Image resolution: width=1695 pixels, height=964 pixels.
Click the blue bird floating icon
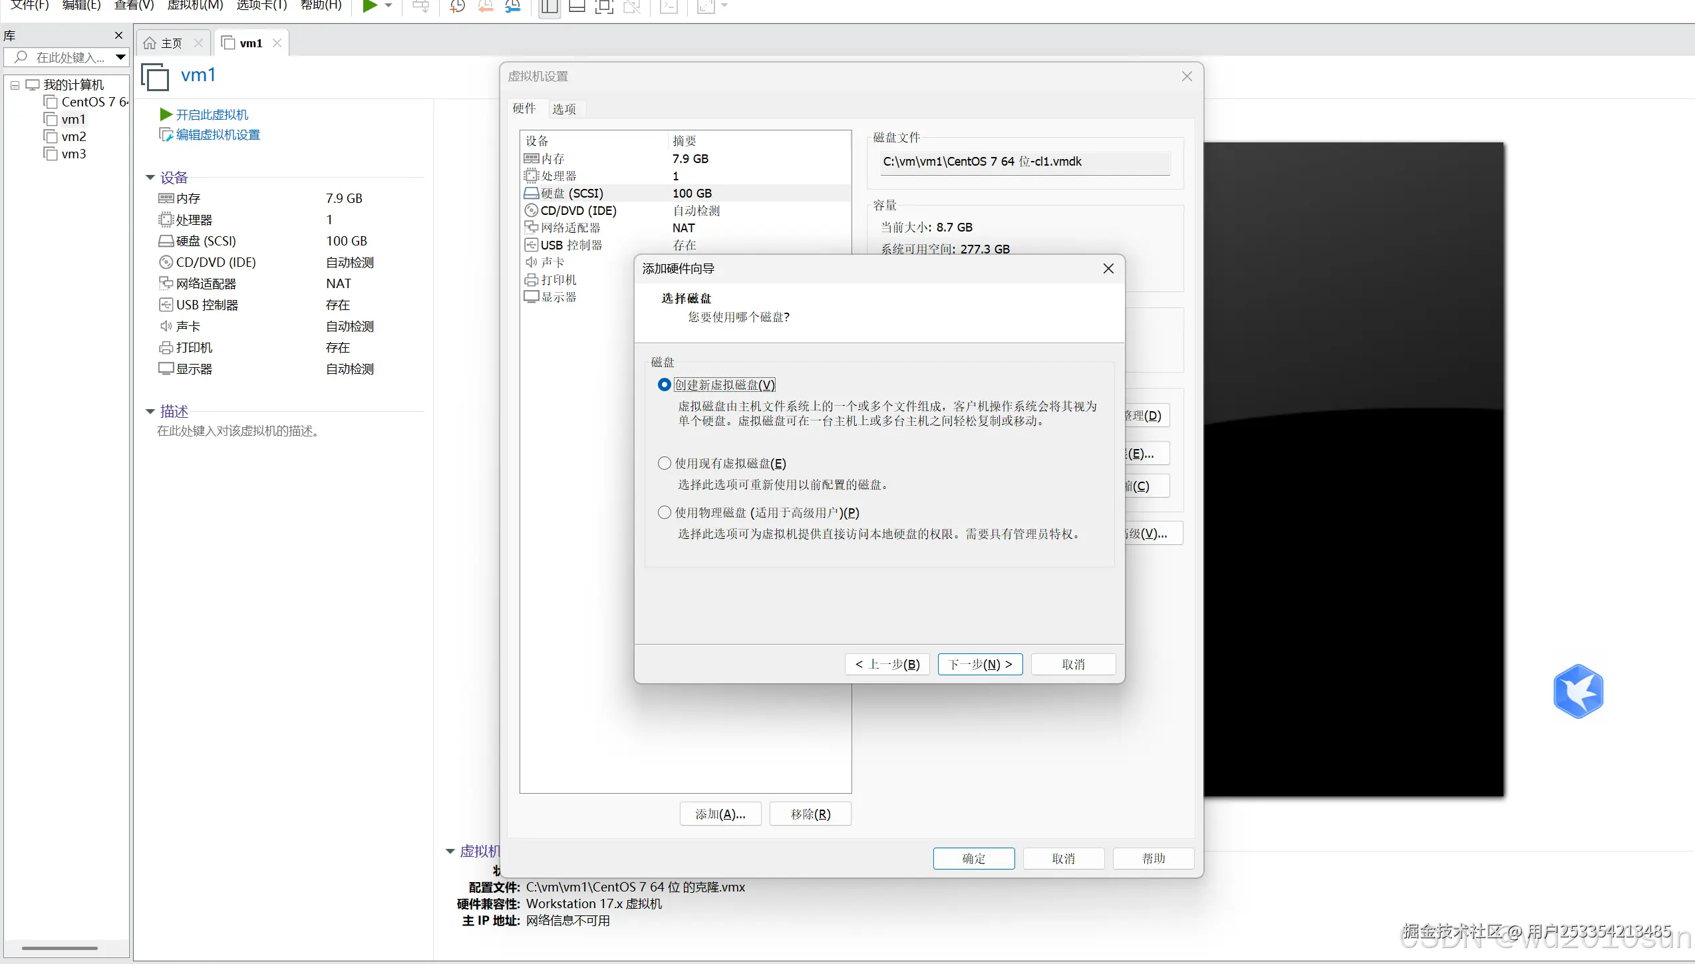coord(1578,691)
